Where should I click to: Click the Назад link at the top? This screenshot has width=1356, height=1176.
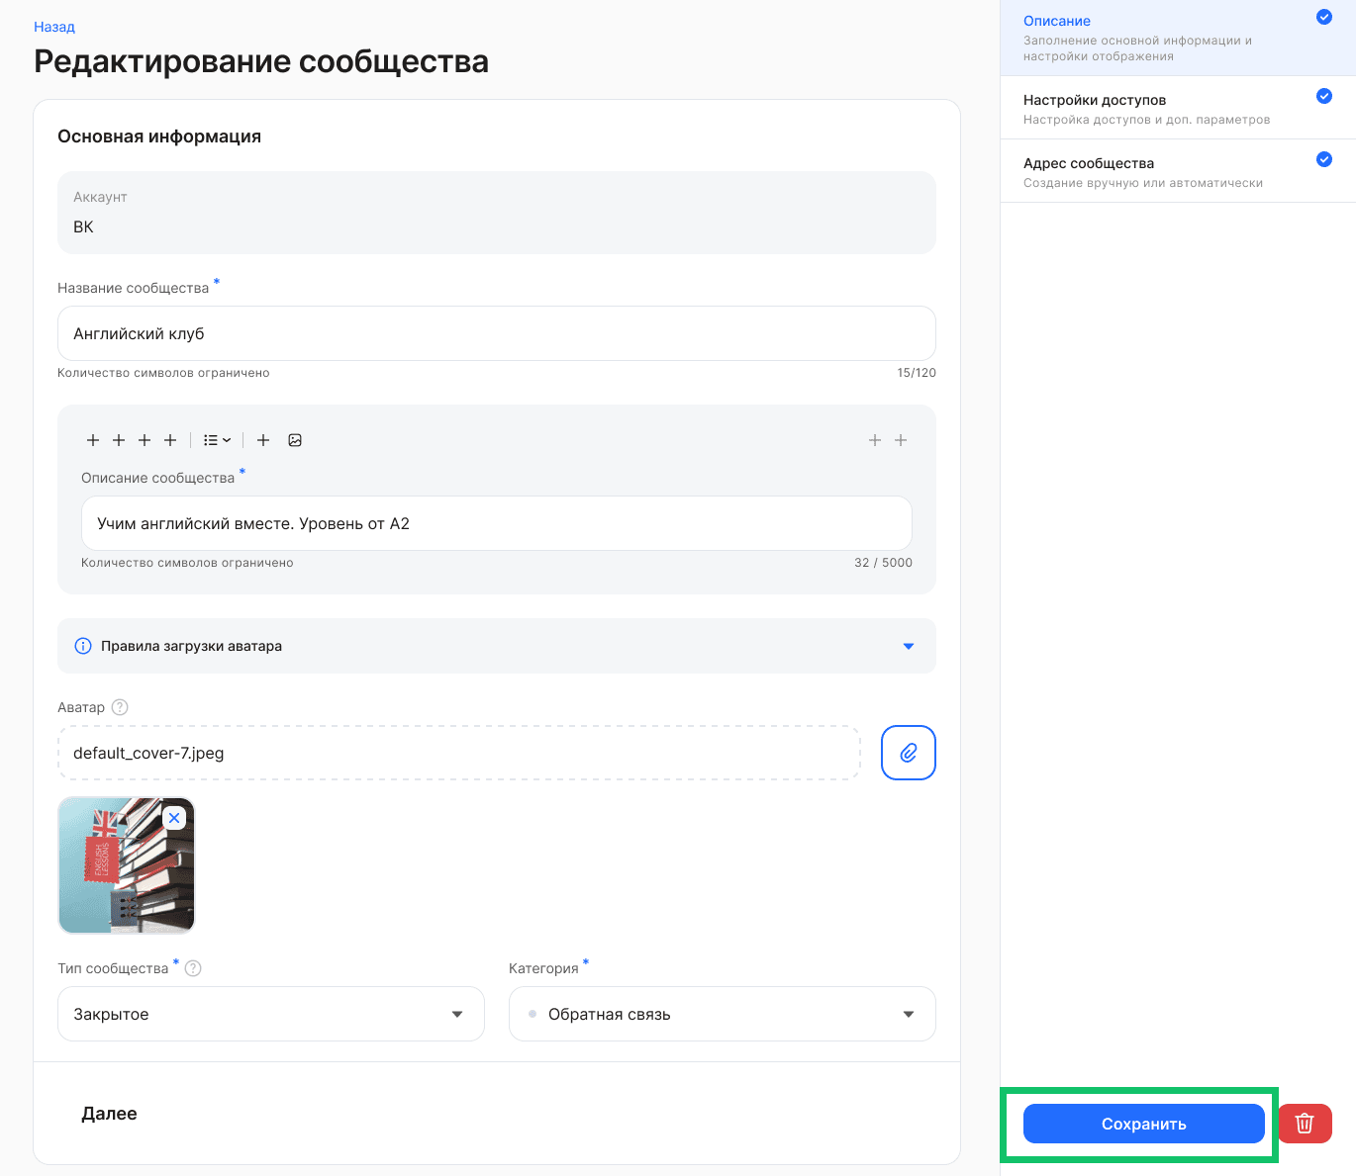(x=54, y=27)
